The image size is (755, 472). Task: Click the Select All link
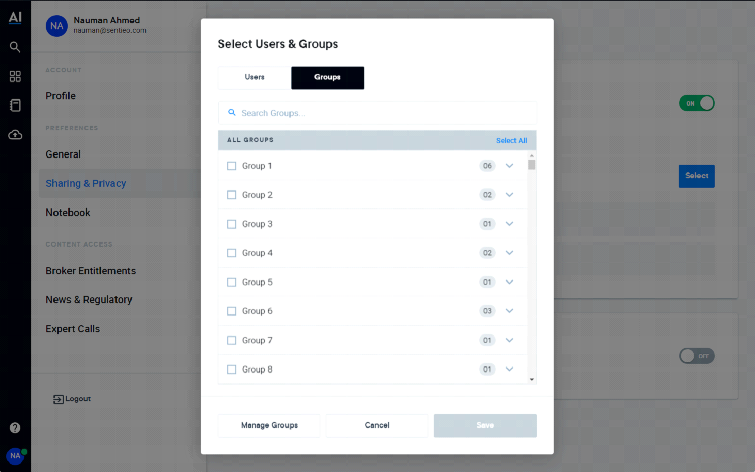[511, 140]
